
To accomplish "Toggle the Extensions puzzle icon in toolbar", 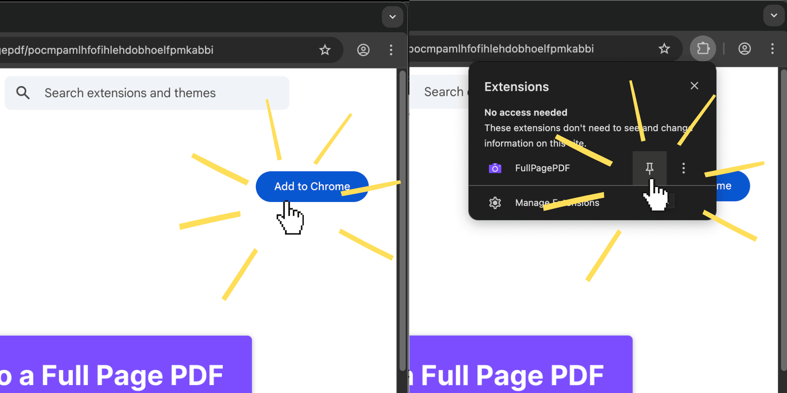I will (x=703, y=49).
